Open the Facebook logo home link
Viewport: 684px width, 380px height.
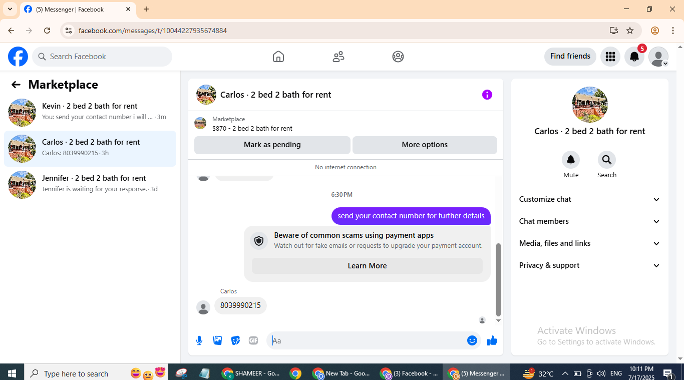[x=18, y=57]
